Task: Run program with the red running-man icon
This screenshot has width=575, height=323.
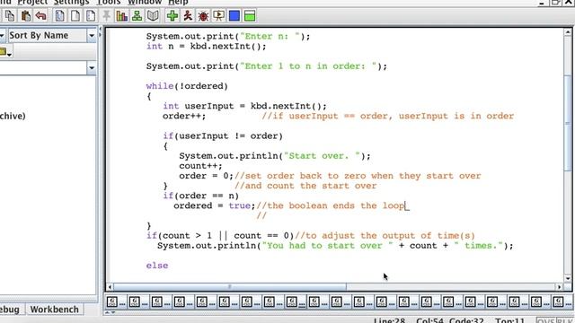Action: pos(188,16)
